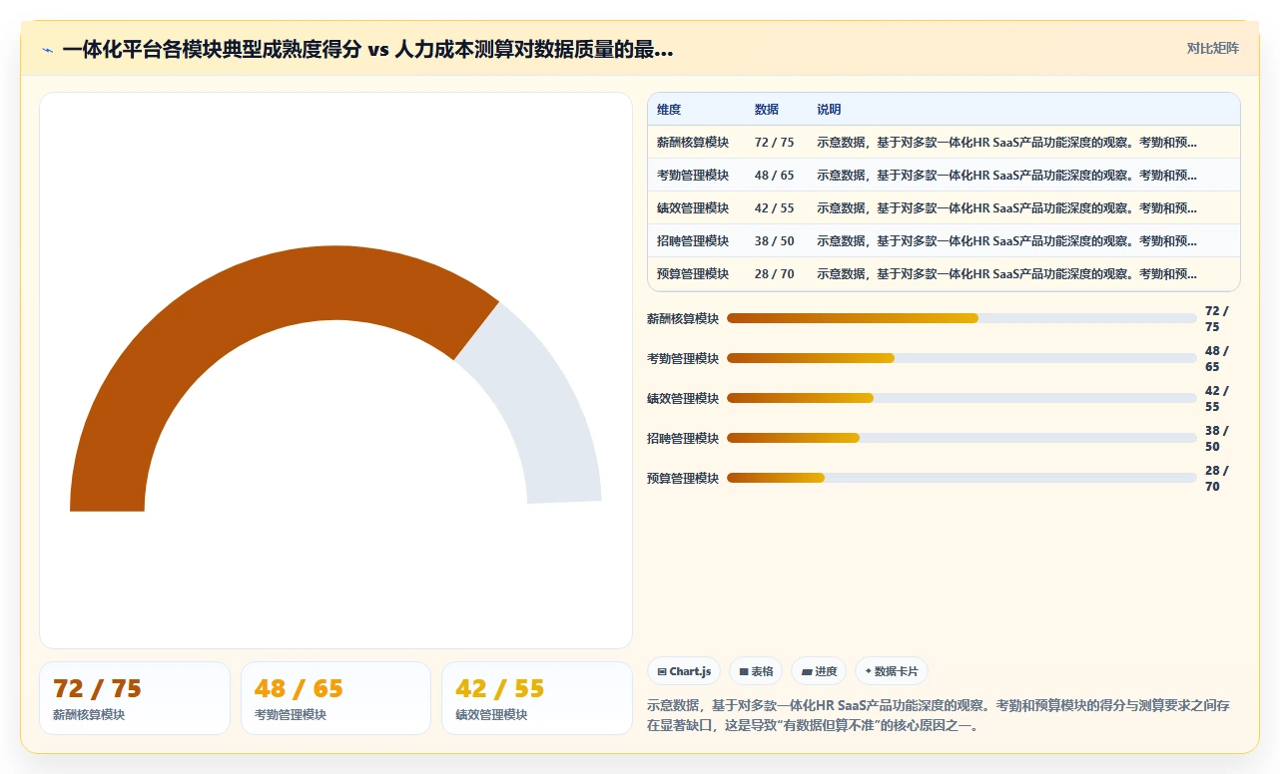Viewport: 1280px width, 774px height.
Task: Click the 绩效管理模块 progress bar
Action: (961, 398)
